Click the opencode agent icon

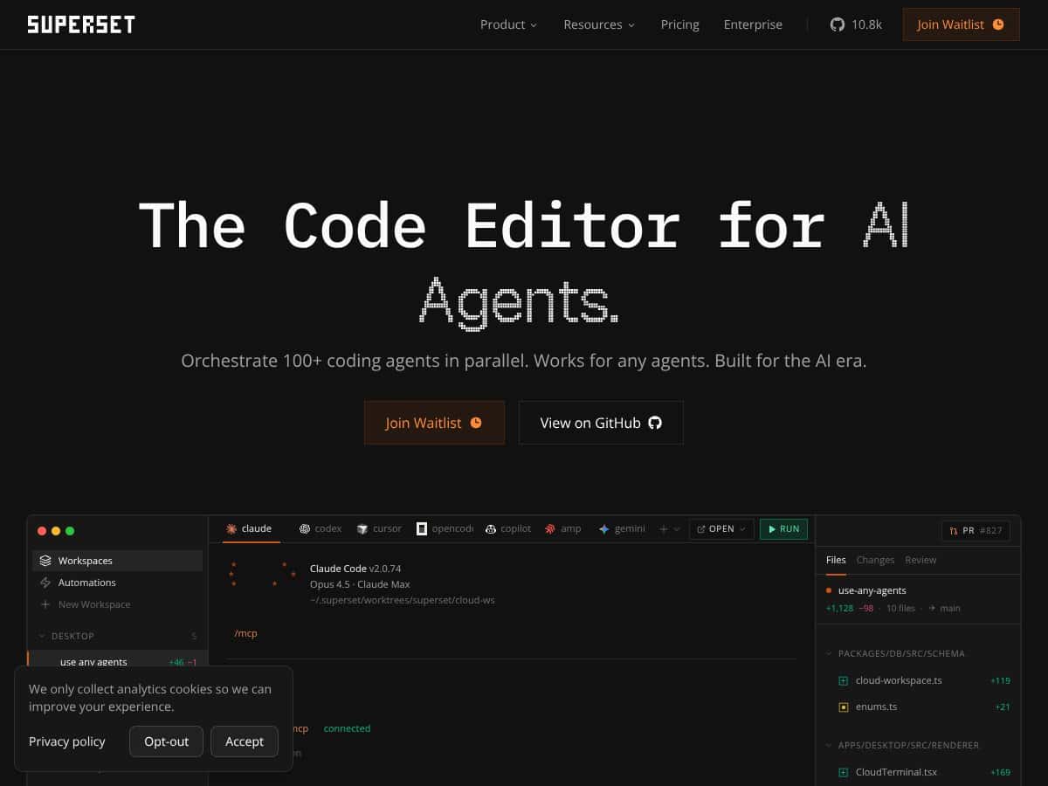[x=422, y=528]
